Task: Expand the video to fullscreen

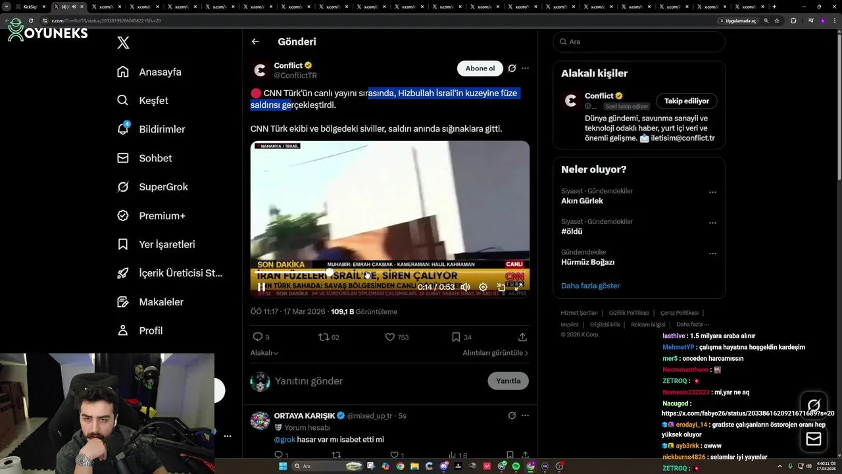Action: coord(518,287)
